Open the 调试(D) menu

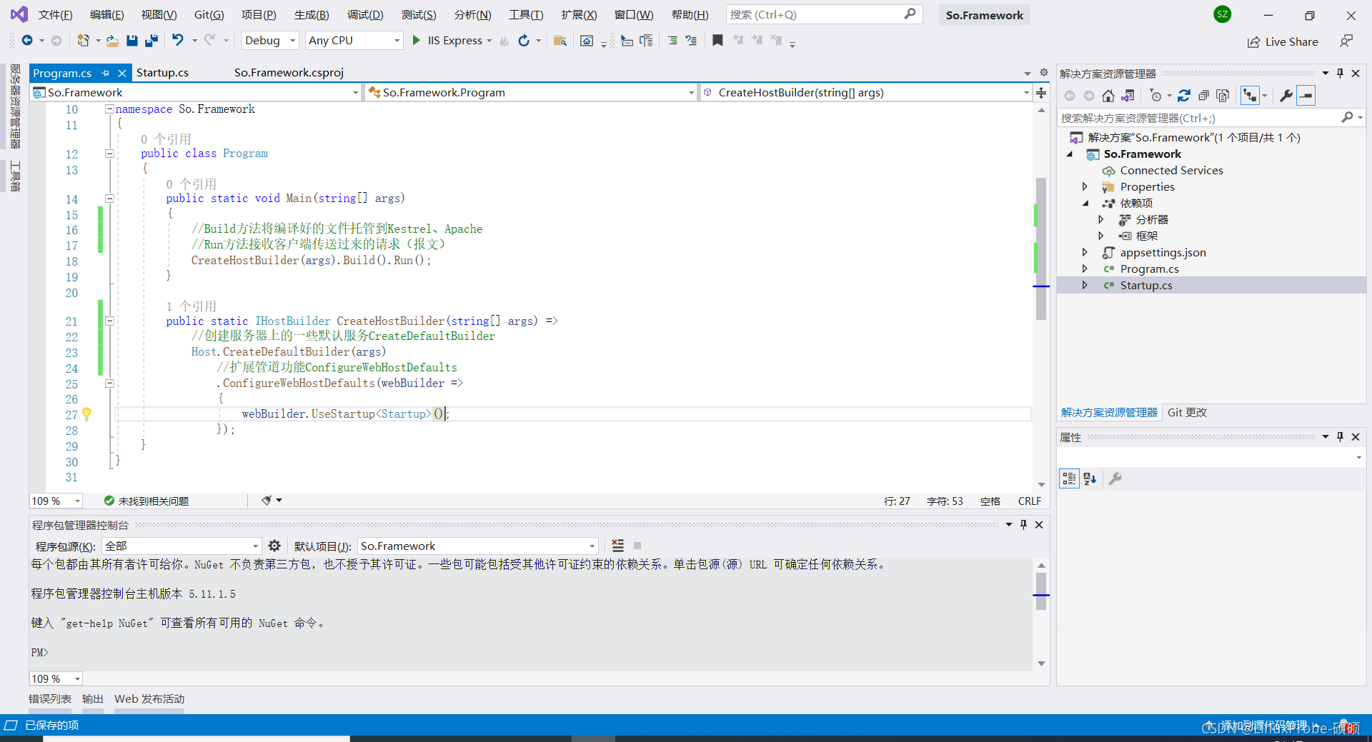click(x=365, y=15)
